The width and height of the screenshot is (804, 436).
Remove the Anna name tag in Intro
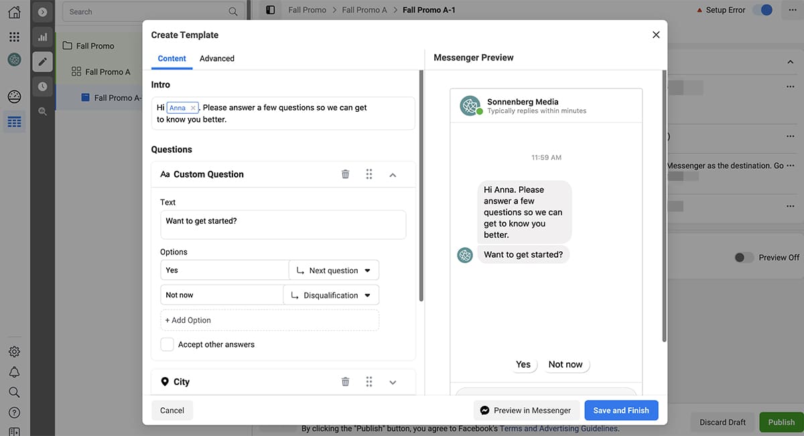point(193,108)
